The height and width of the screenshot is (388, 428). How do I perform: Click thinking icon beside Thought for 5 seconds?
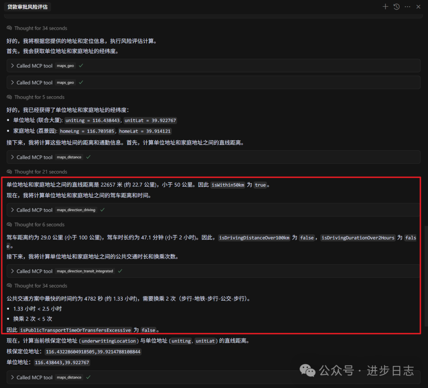pyautogui.click(x=9, y=97)
